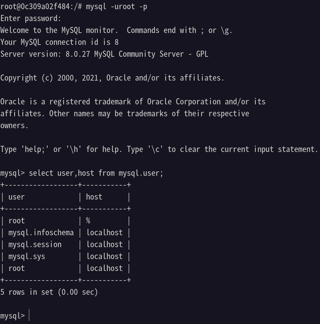The height and width of the screenshot is (324, 320).
Task: Click the mysql.infoschema user cell
Action: [41, 233]
